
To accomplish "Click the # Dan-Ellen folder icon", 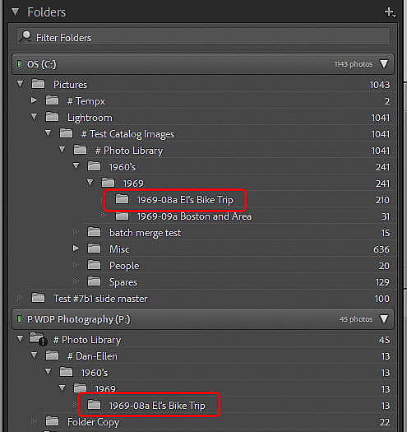I will click(x=52, y=355).
